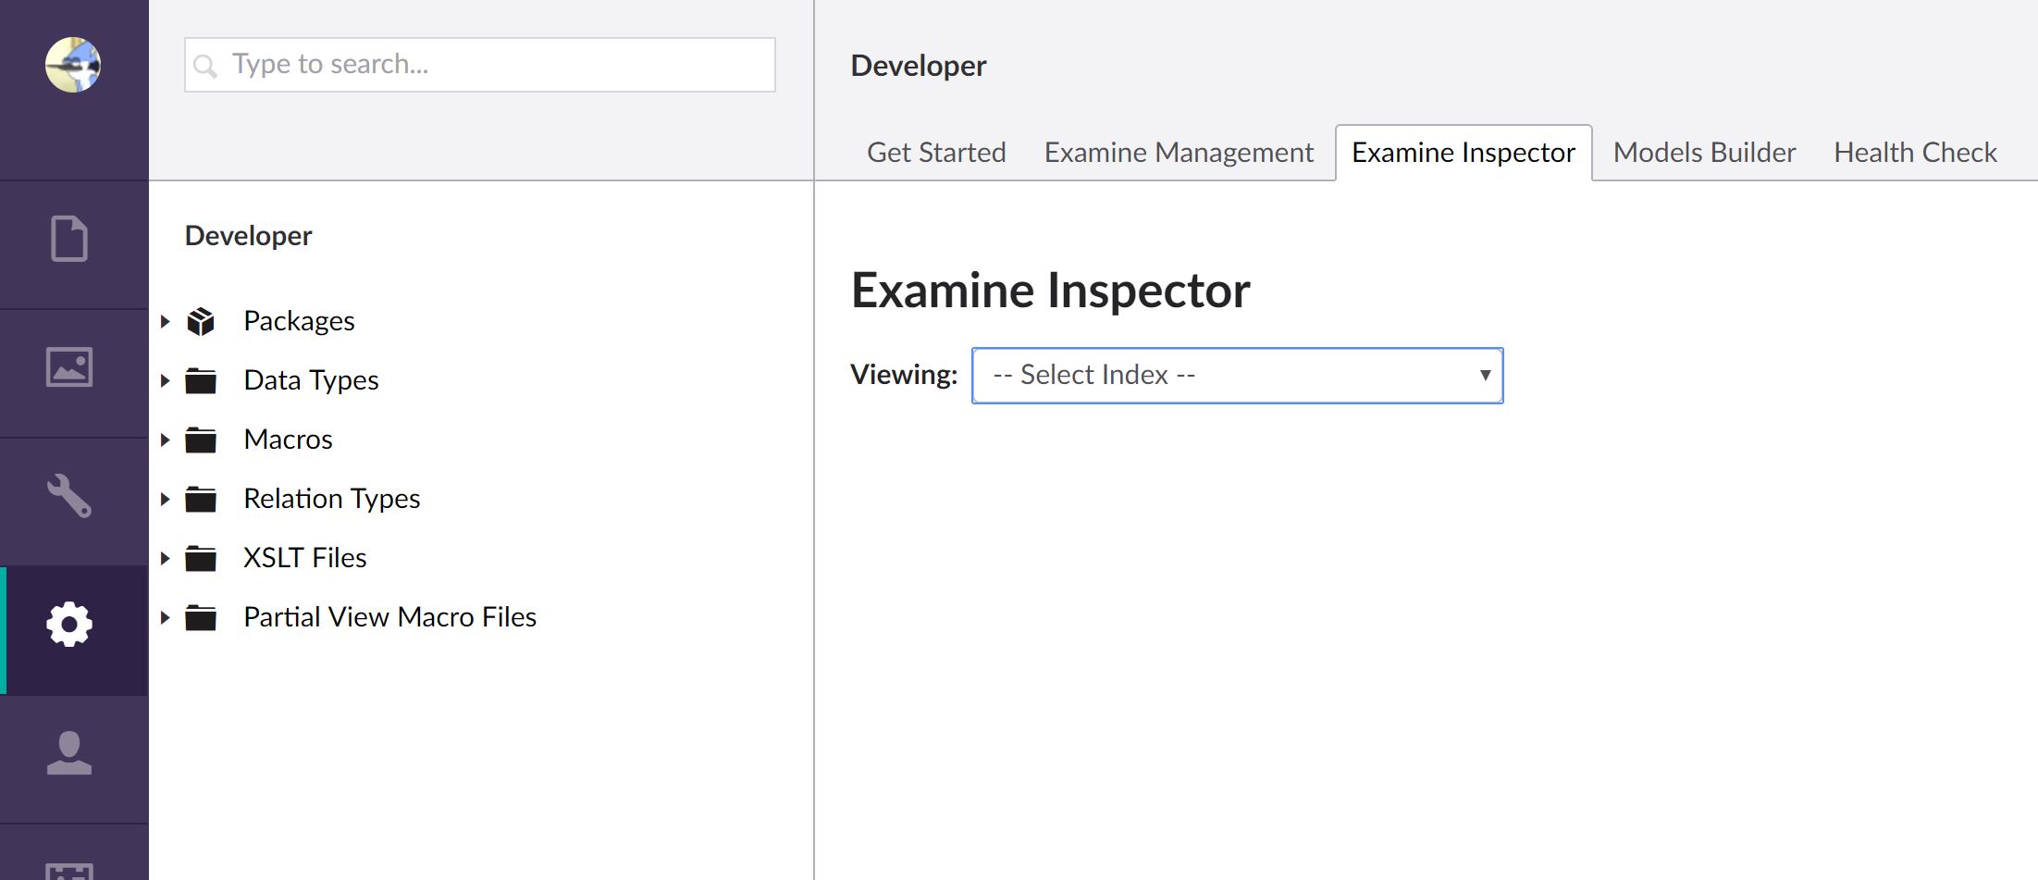Screen dimensions: 2038x880
Task: Click the Relation Types folder icon
Action: (201, 499)
